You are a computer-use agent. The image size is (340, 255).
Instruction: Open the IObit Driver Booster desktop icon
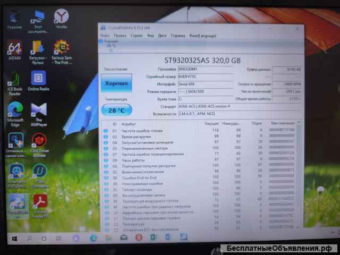(39, 145)
